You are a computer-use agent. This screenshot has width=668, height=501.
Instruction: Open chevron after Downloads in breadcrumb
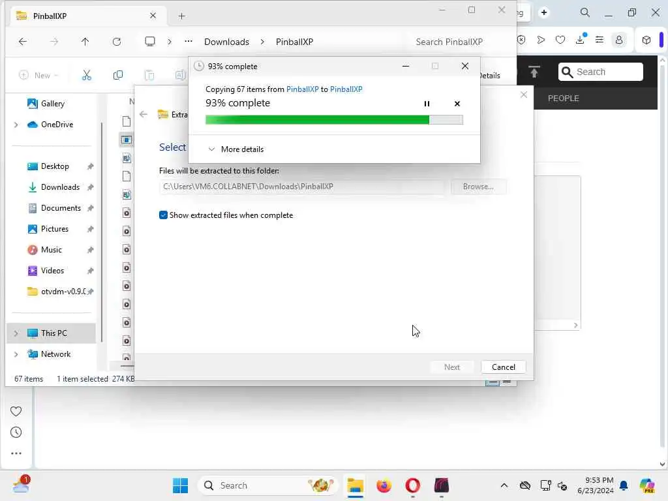pyautogui.click(x=262, y=42)
